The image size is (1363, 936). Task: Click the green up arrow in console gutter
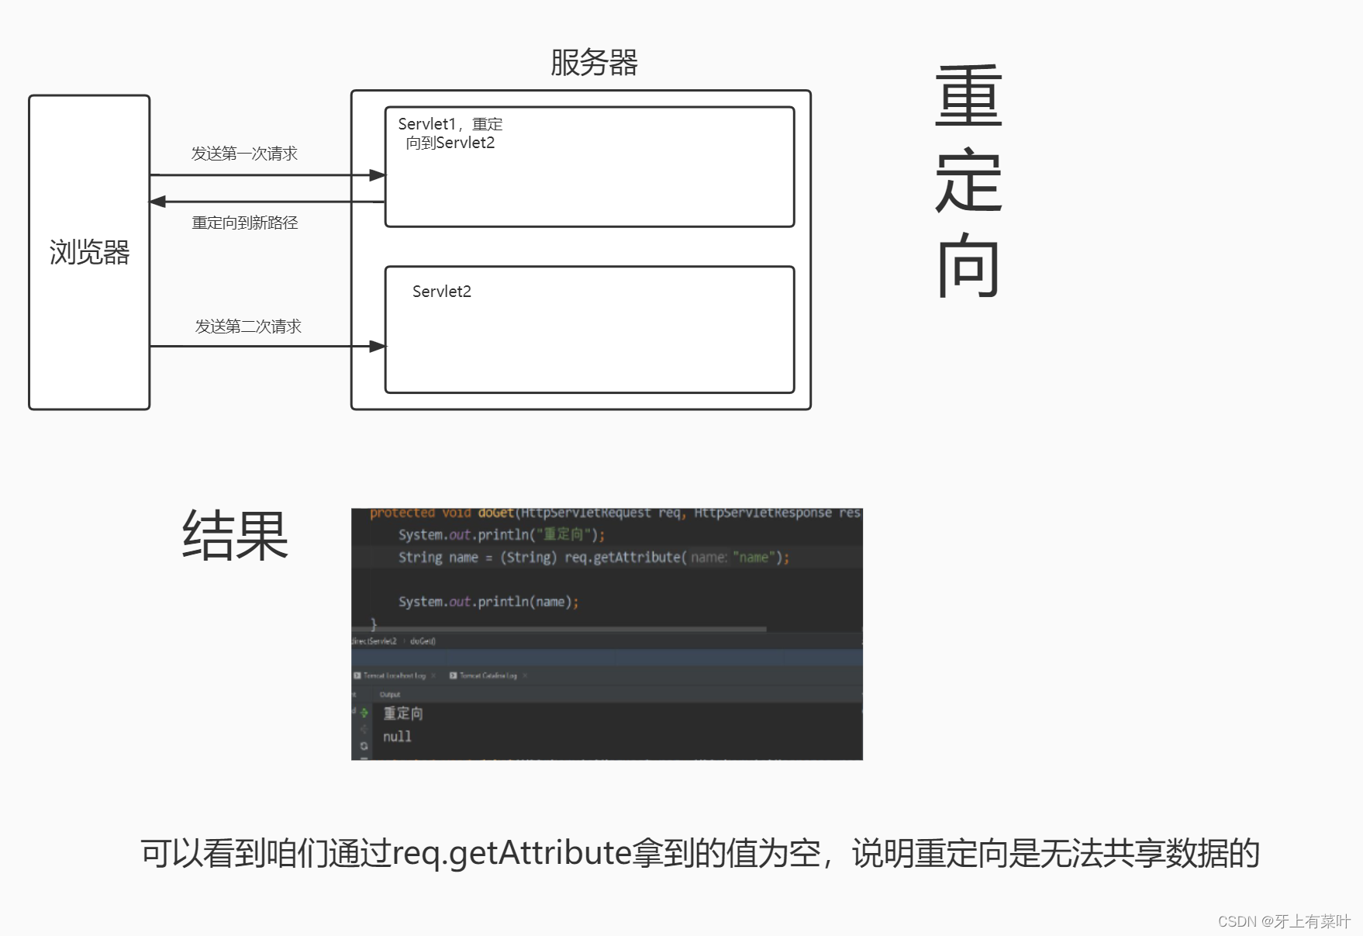click(364, 713)
